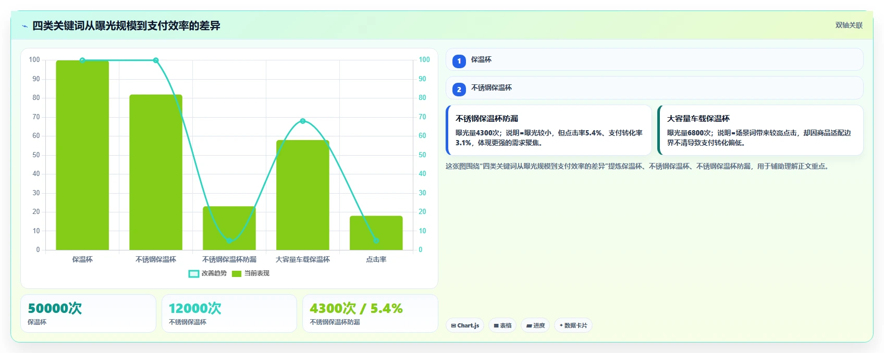Click the chart title 四类关键词从曝光规模到支付效率的差异
This screenshot has height=353, width=884.
126,26
